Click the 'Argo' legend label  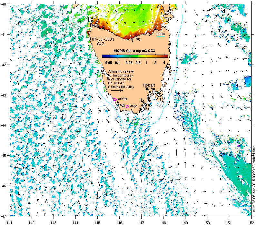134,106
